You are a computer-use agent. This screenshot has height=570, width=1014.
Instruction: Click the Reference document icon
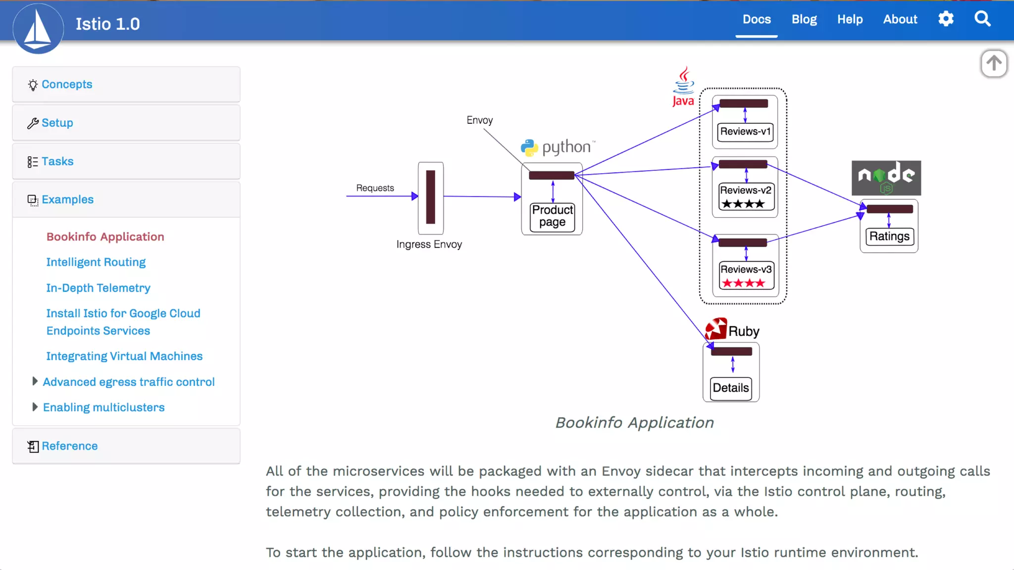[x=33, y=446]
